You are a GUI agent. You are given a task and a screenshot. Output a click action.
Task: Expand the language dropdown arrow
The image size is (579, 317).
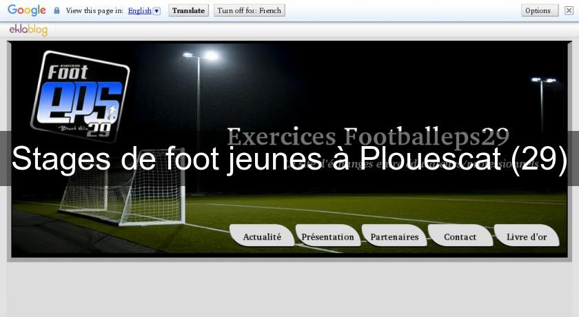click(156, 11)
